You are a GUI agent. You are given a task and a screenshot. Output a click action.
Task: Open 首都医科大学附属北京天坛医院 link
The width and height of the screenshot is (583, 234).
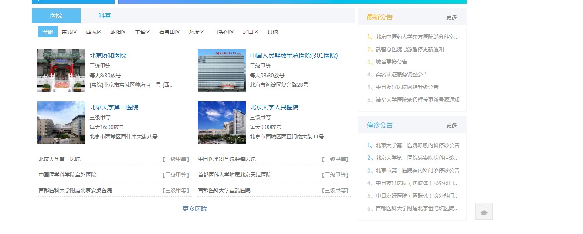click(234, 175)
